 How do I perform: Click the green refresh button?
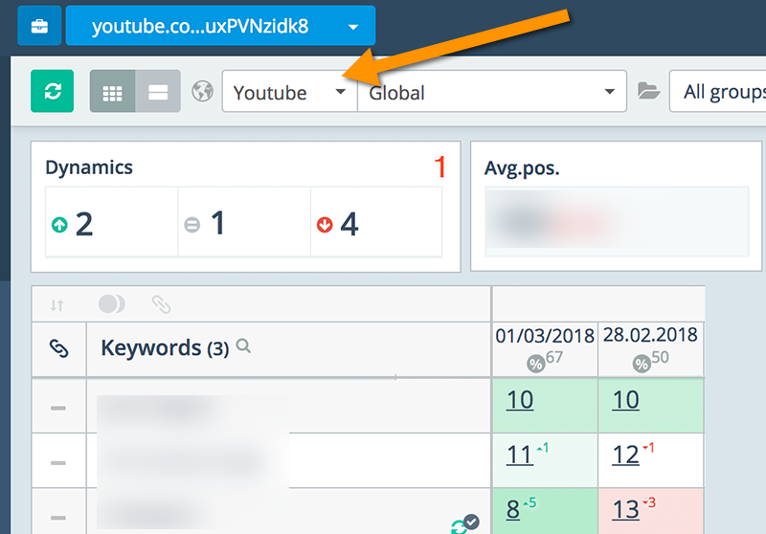[52, 92]
